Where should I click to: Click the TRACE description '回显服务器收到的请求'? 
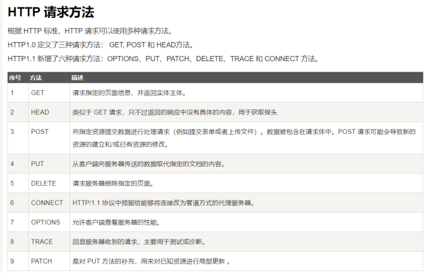click(139, 242)
